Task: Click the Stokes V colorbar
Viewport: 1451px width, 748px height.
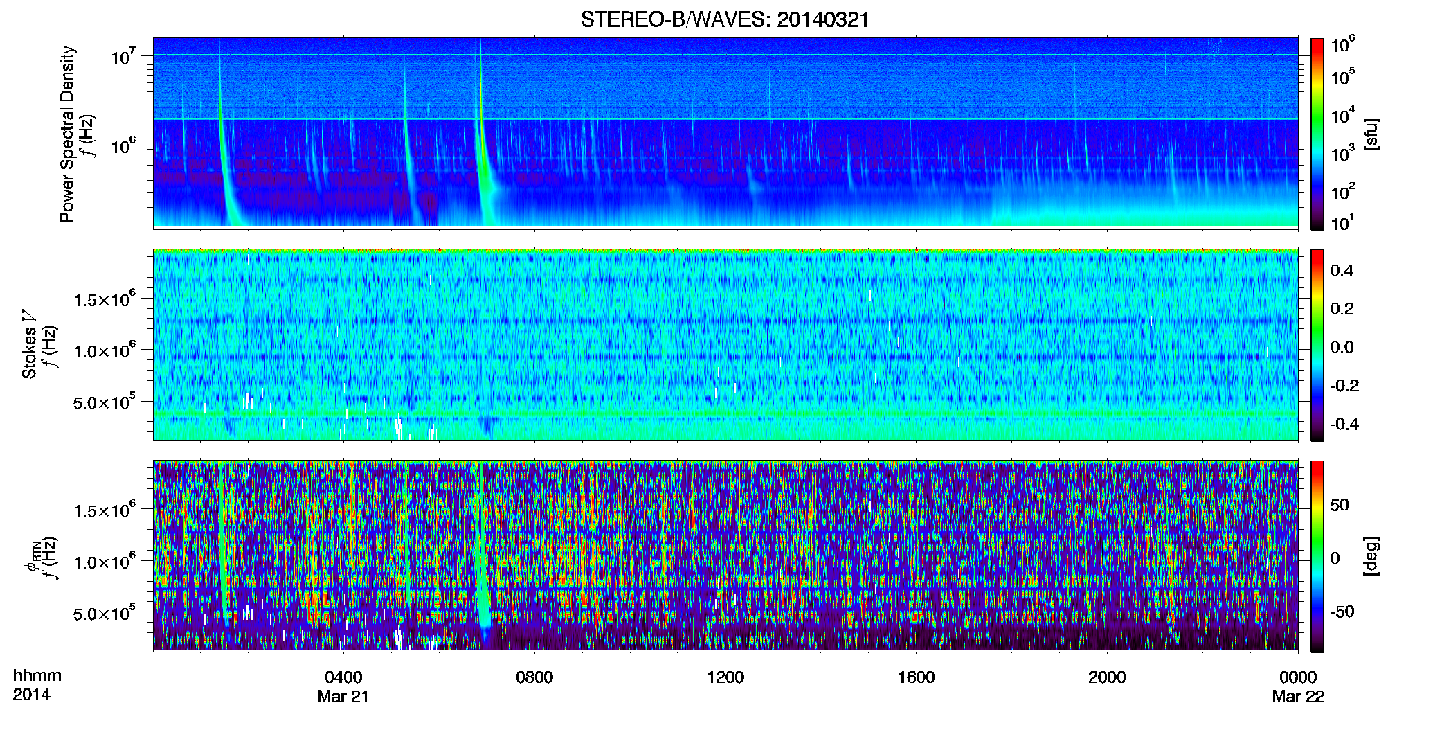Action: coord(1317,345)
